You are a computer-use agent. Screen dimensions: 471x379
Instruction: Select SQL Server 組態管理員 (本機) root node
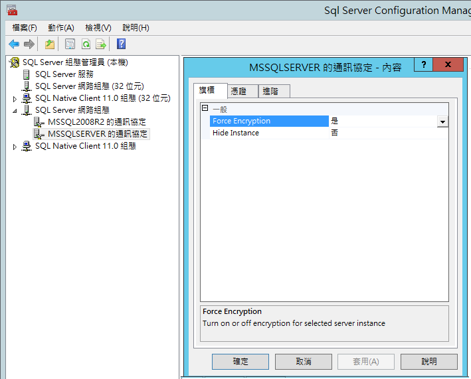(x=75, y=62)
